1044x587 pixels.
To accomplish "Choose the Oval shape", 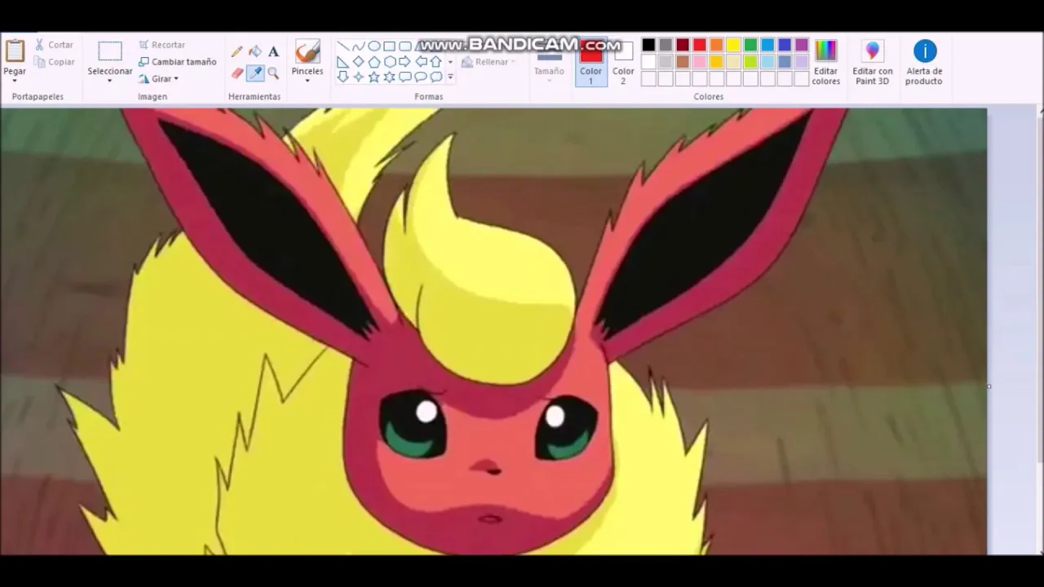I will tap(374, 46).
